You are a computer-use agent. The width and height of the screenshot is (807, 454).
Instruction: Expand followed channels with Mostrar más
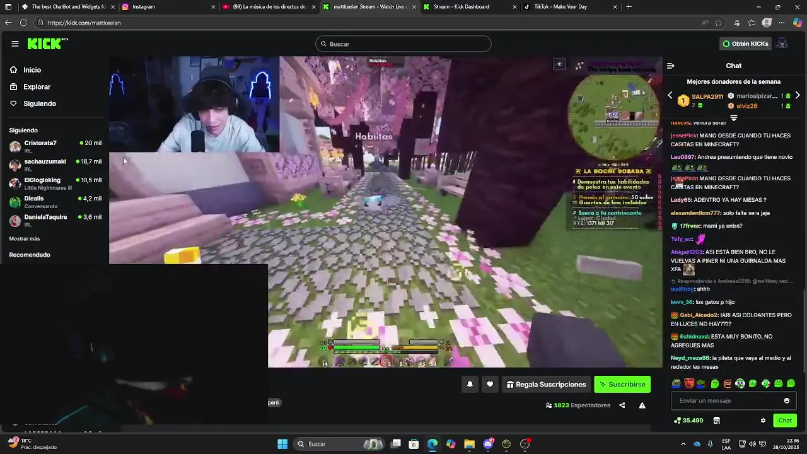(25, 239)
